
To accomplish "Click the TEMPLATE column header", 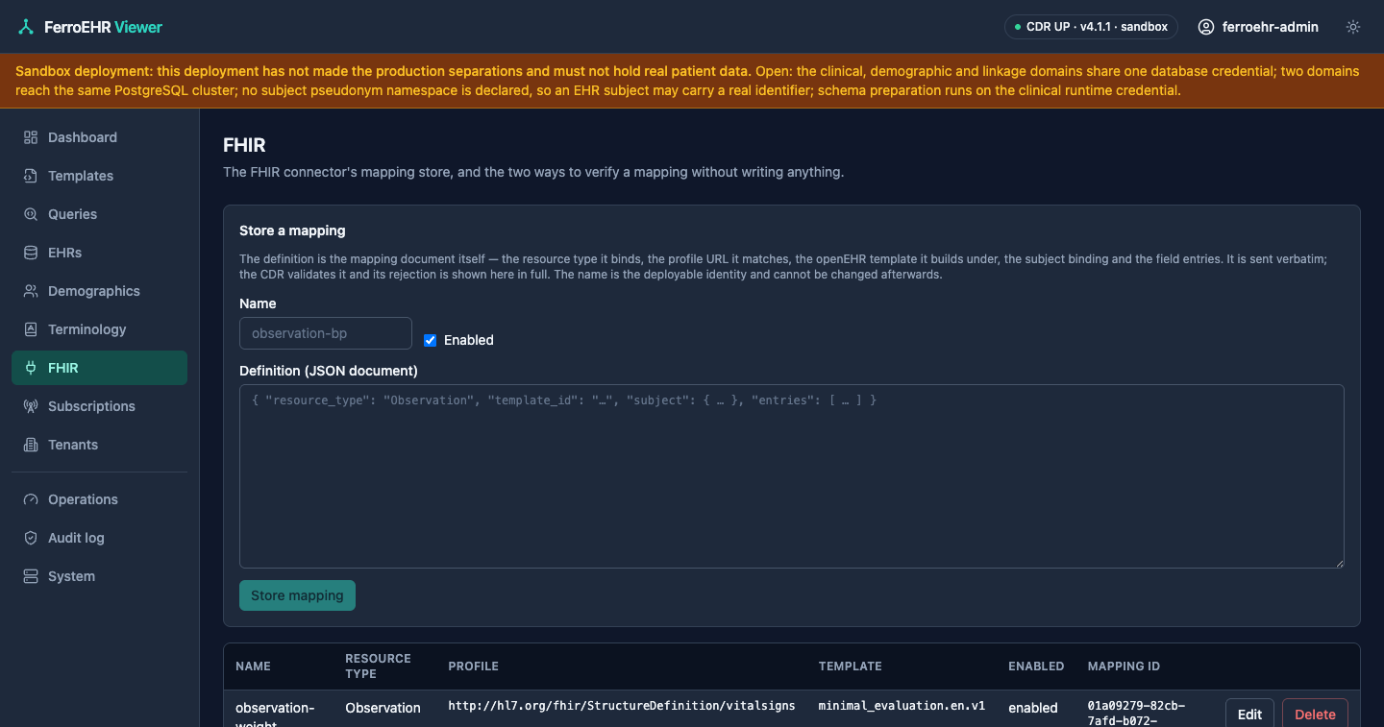I will point(850,666).
